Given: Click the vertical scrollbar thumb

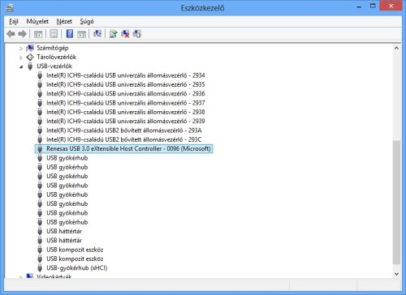Looking at the screenshot, I should (396, 203).
